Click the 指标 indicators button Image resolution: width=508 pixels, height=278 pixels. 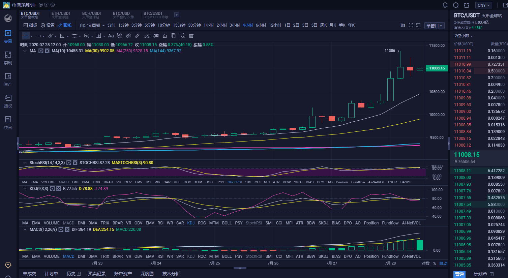(30, 25)
